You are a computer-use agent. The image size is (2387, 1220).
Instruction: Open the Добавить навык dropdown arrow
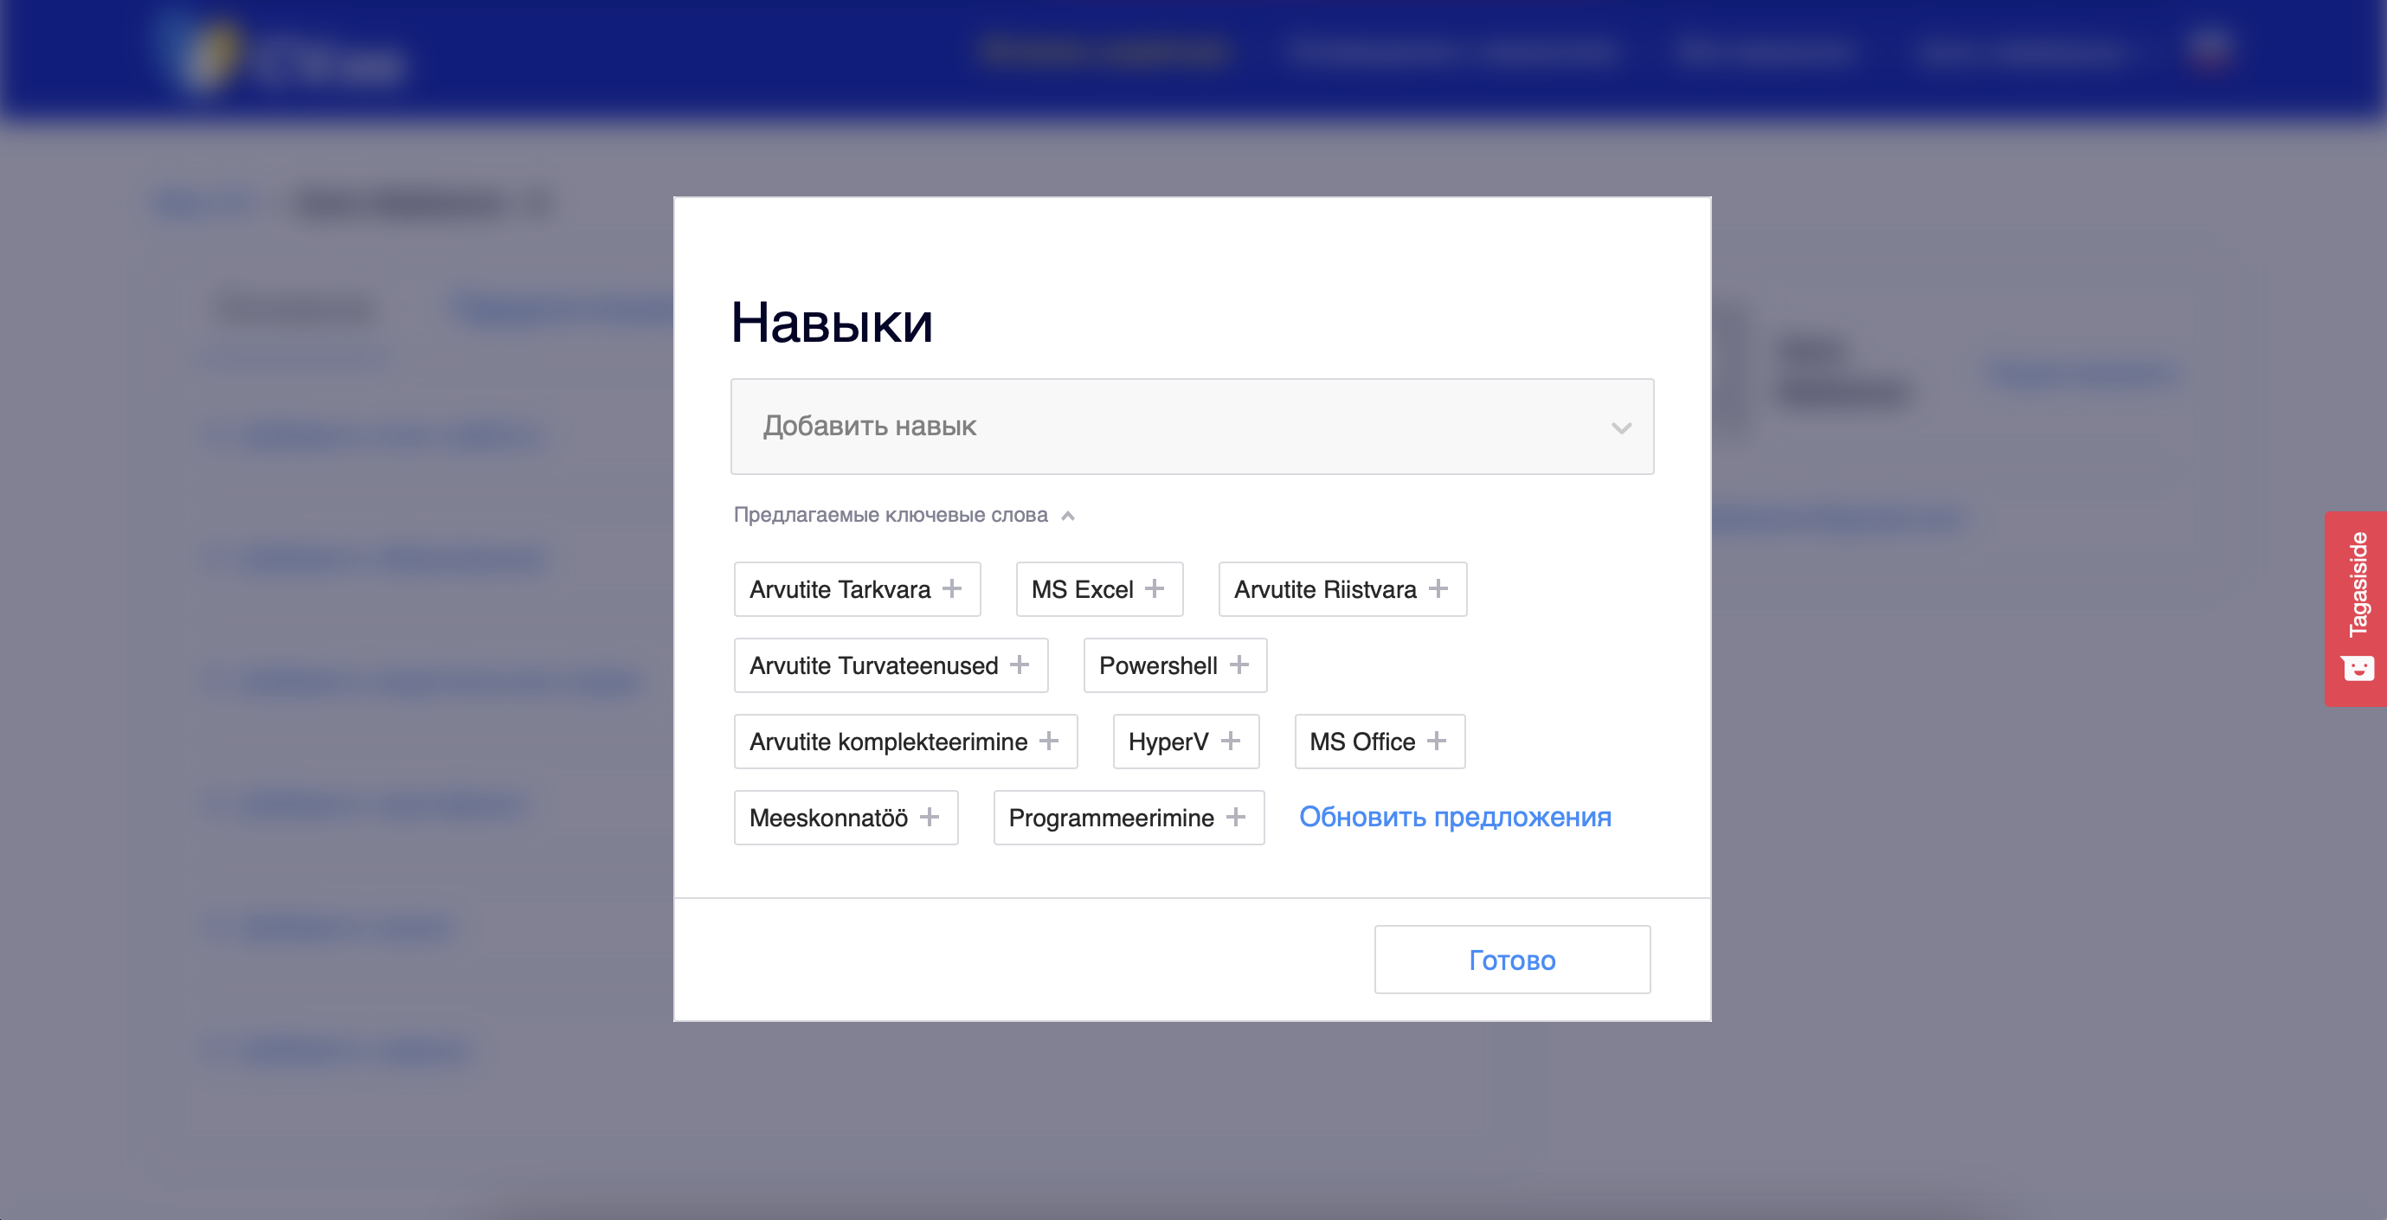[x=1621, y=427]
